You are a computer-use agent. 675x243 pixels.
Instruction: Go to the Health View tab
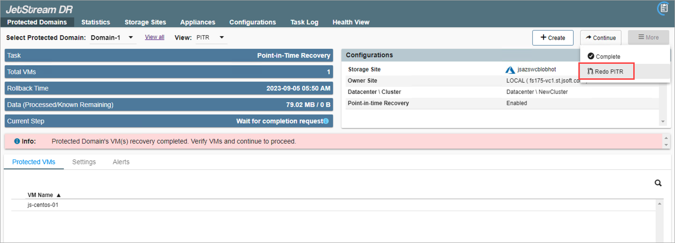(x=350, y=22)
